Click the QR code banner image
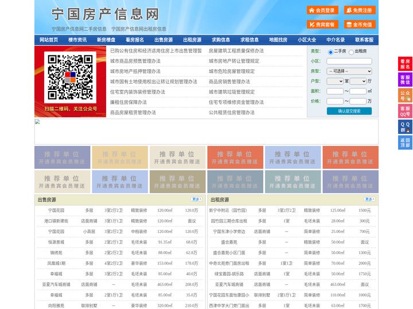This screenshot has height=309, width=413. click(x=71, y=81)
